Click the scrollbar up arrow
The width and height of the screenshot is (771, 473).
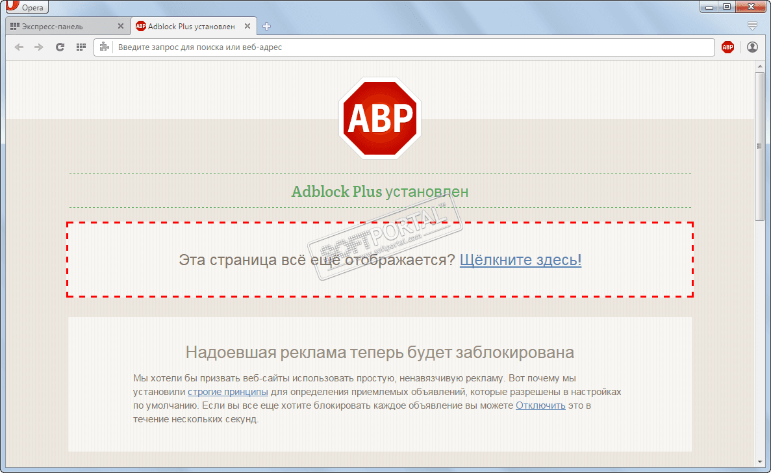click(x=760, y=66)
